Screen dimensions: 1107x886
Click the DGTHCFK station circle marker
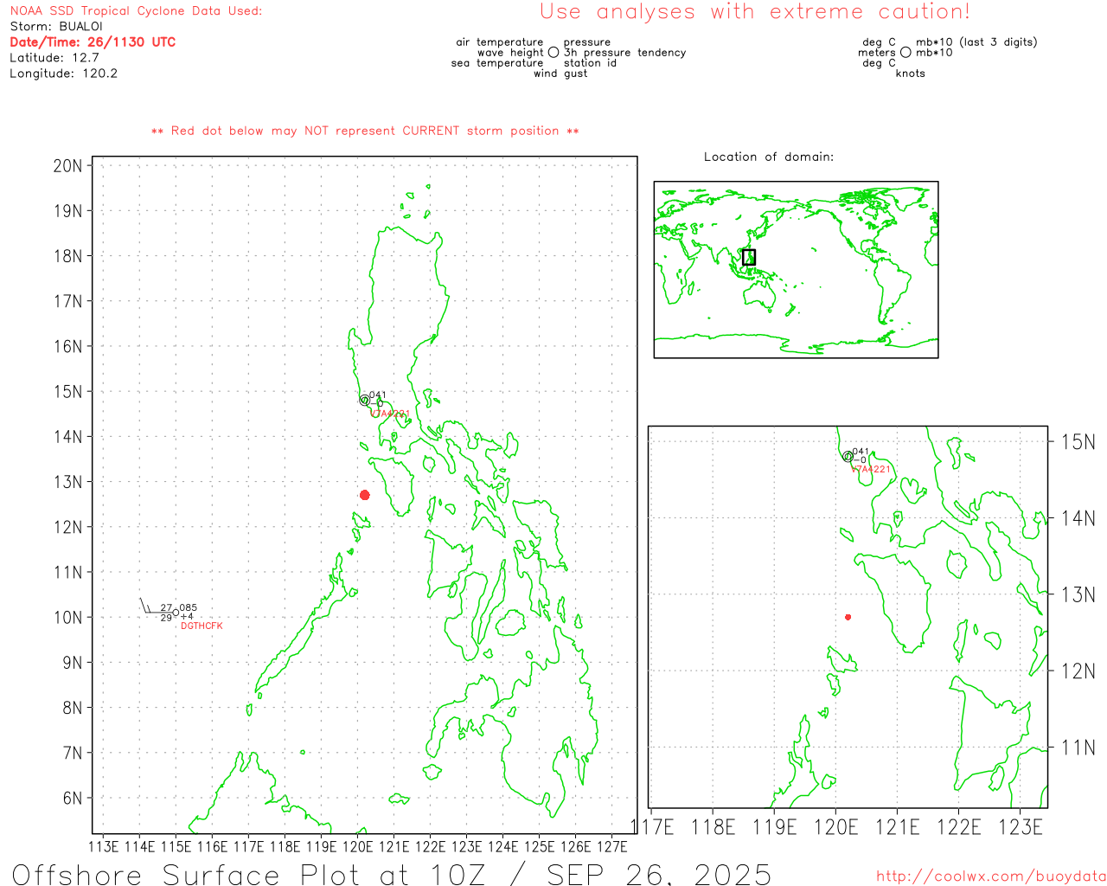176,613
